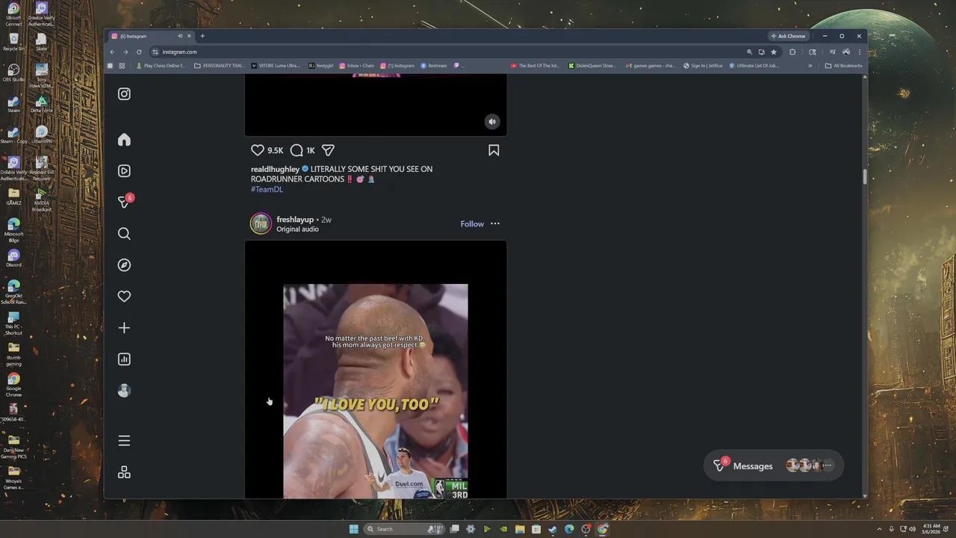
Task: Follow the freshlayup account
Action: (472, 224)
